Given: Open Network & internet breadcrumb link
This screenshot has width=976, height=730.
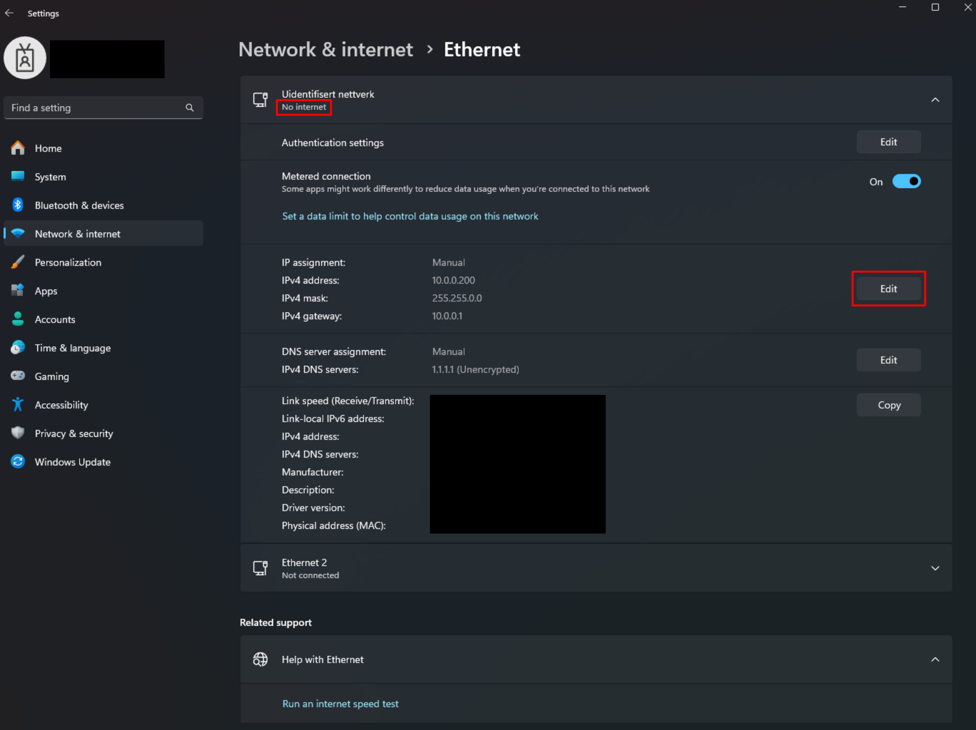Looking at the screenshot, I should click(326, 50).
